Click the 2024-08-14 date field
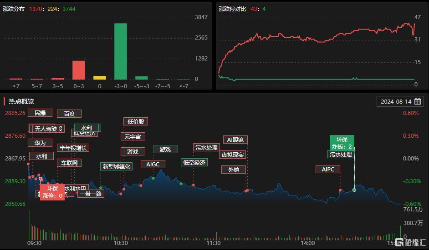Image resolution: width=429 pixels, height=250 pixels. point(400,101)
